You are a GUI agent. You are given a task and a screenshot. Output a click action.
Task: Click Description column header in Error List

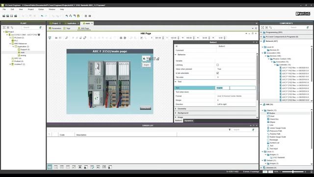point(81,135)
